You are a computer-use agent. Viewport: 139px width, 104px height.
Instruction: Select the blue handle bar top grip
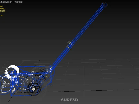pyautogui.click(x=104, y=5)
